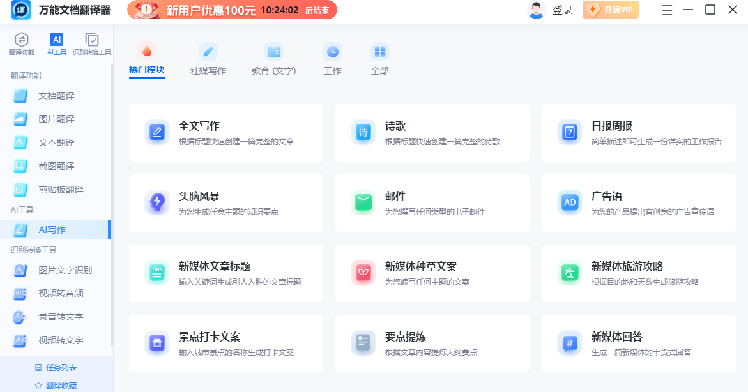Click the 开通VIP button
Image resolution: width=748 pixels, height=392 pixels.
(x=610, y=10)
